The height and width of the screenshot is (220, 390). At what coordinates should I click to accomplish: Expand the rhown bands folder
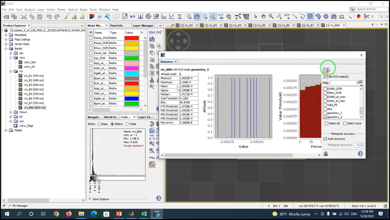11,112
